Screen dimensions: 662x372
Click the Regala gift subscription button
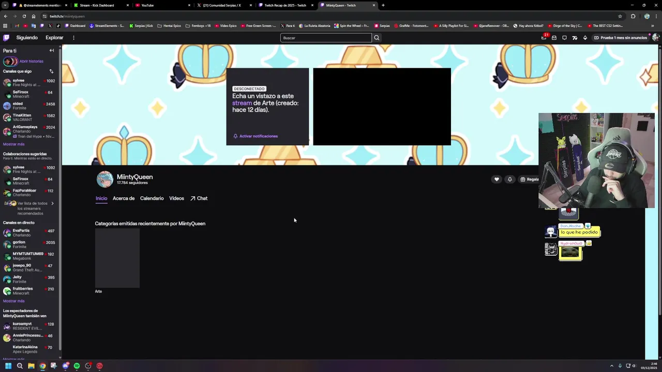point(529,179)
